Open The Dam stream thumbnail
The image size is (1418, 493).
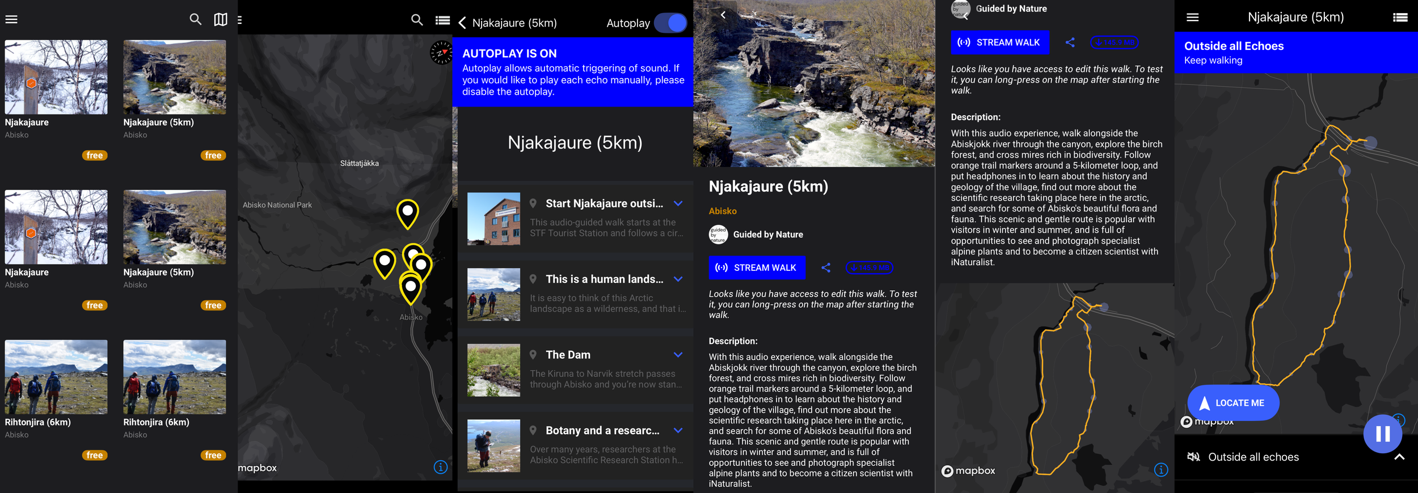pyautogui.click(x=493, y=370)
